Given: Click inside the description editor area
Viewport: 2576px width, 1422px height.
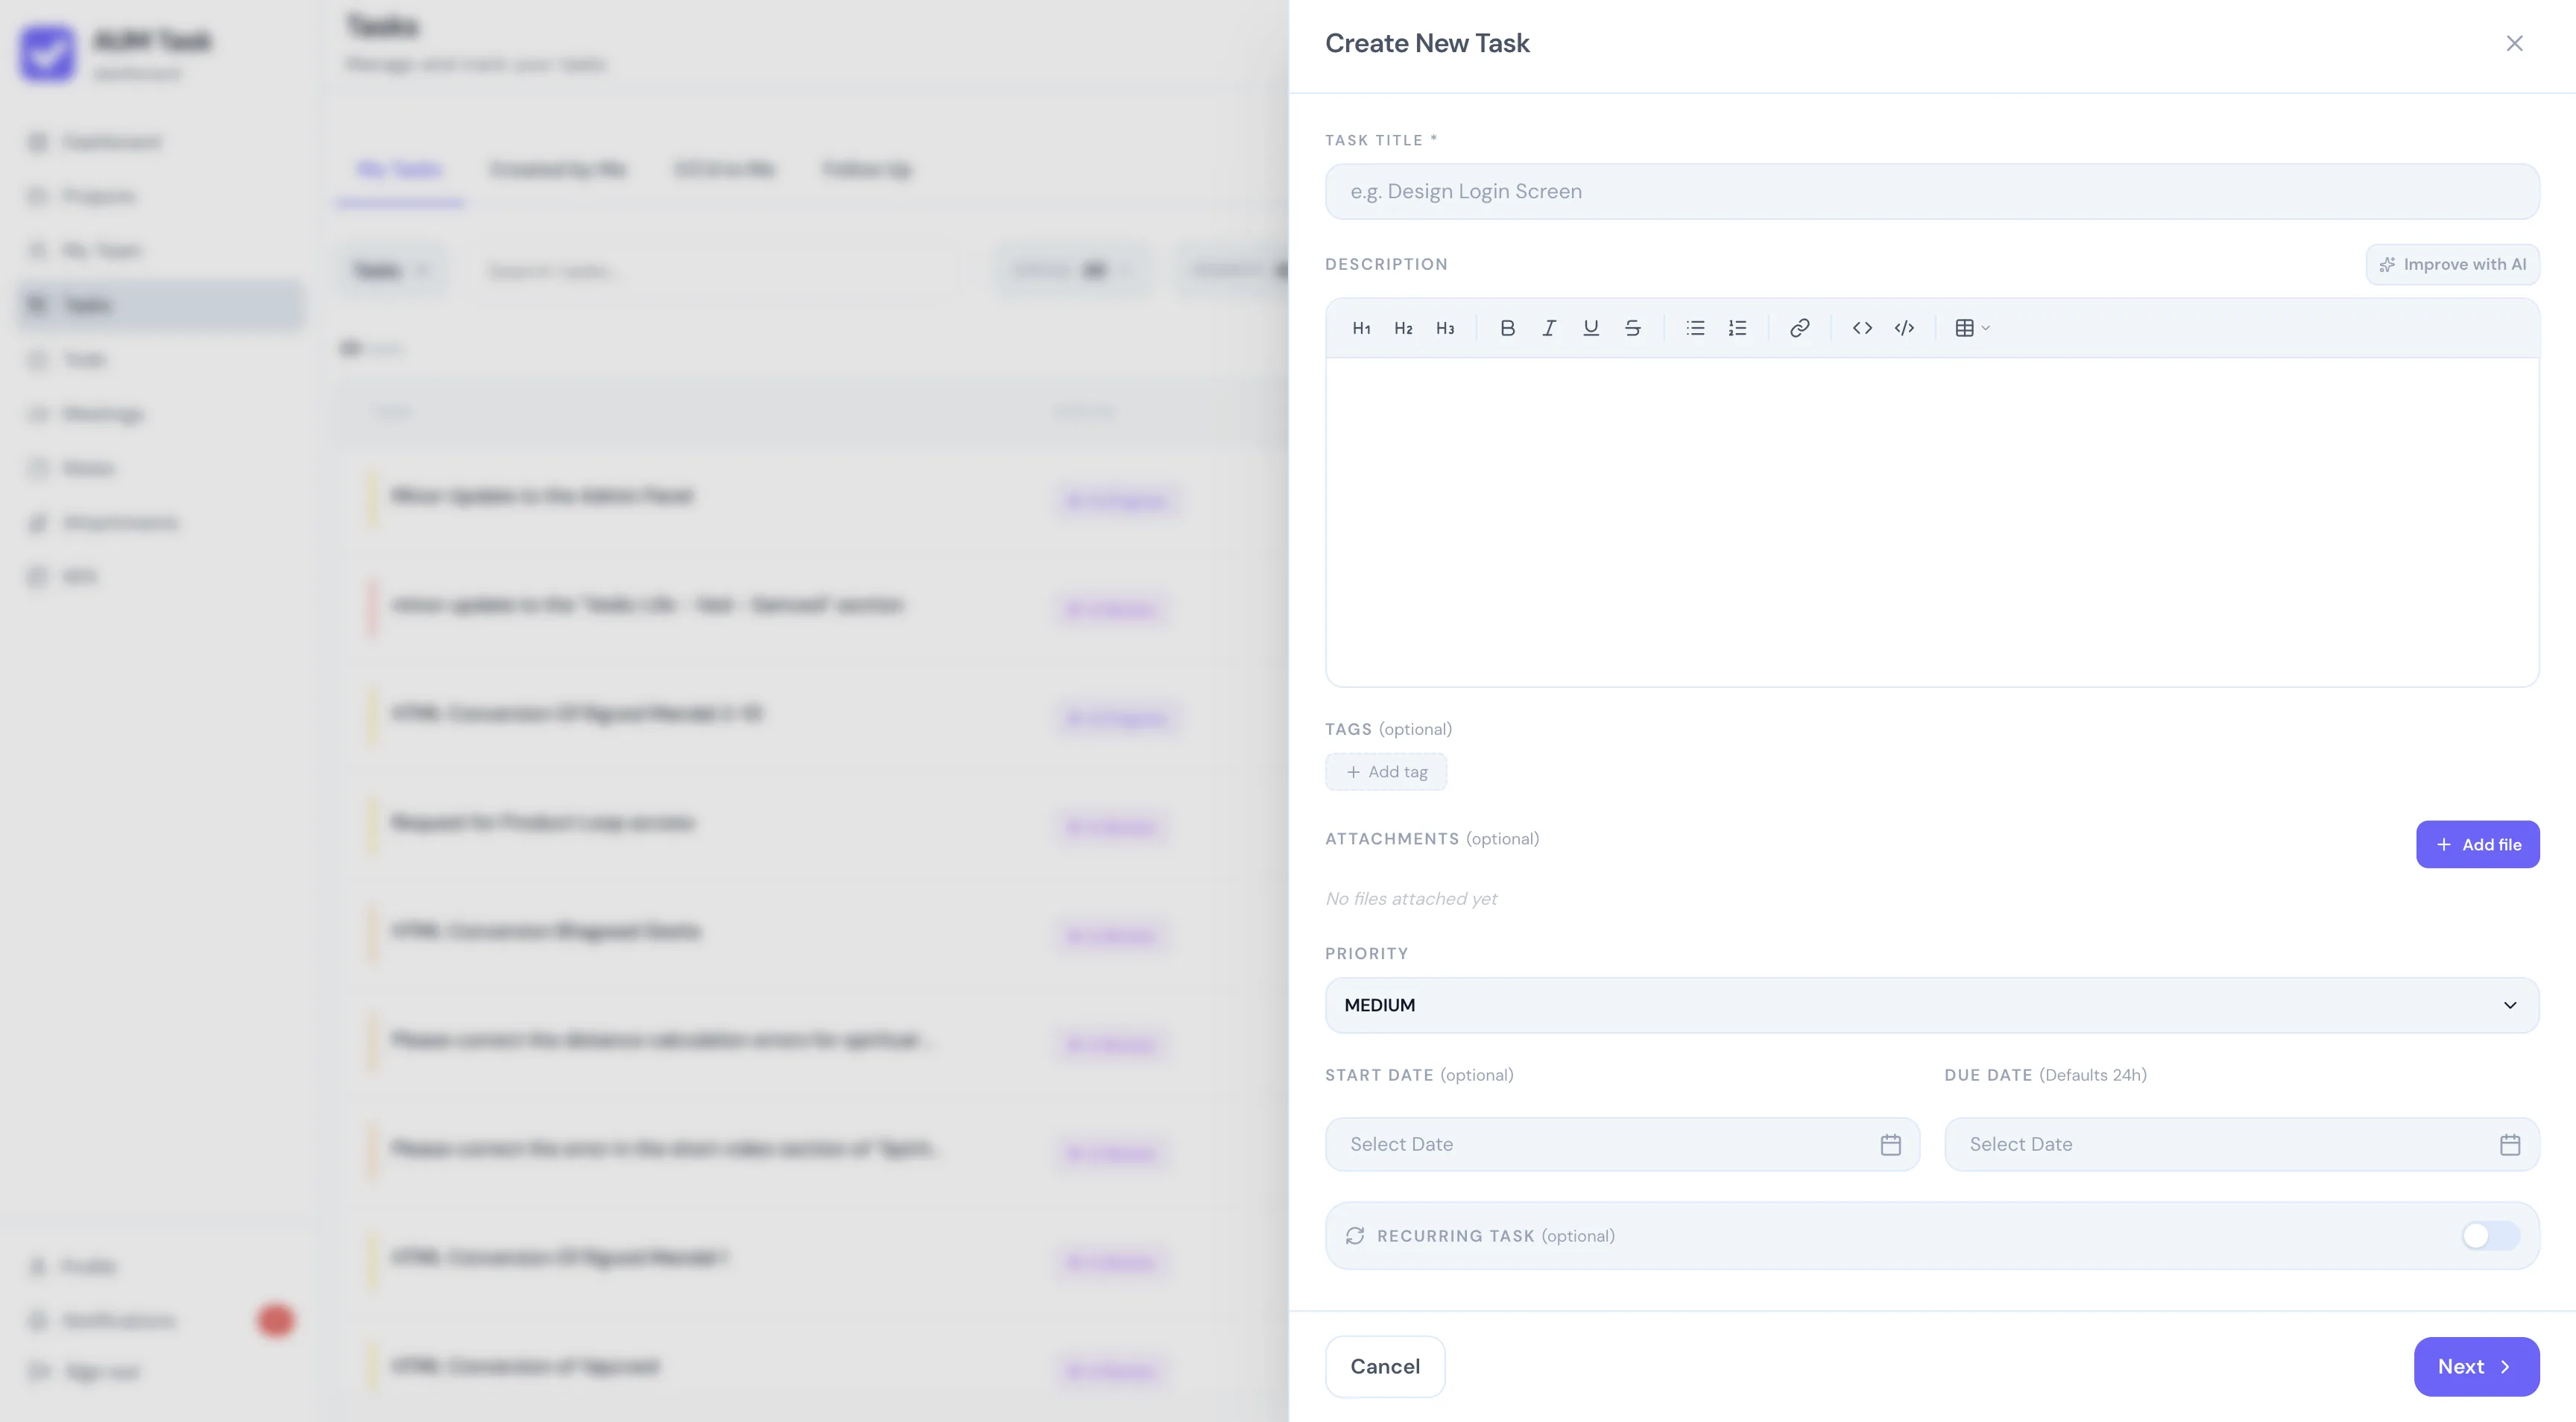Looking at the screenshot, I should click(1932, 522).
